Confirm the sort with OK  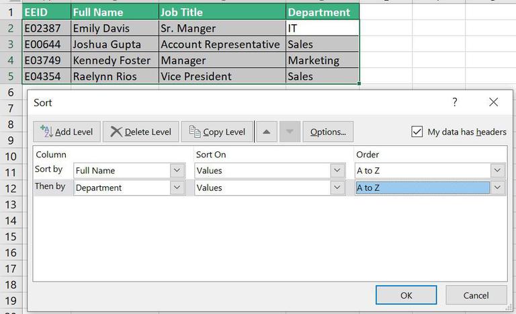[406, 295]
